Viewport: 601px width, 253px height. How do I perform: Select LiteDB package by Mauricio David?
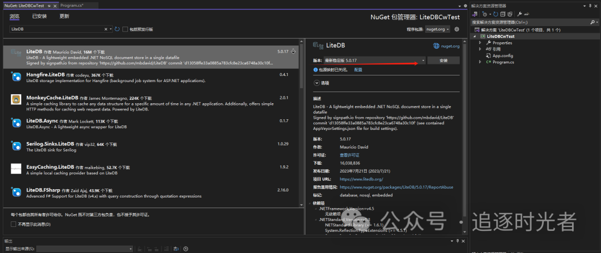tap(151, 57)
